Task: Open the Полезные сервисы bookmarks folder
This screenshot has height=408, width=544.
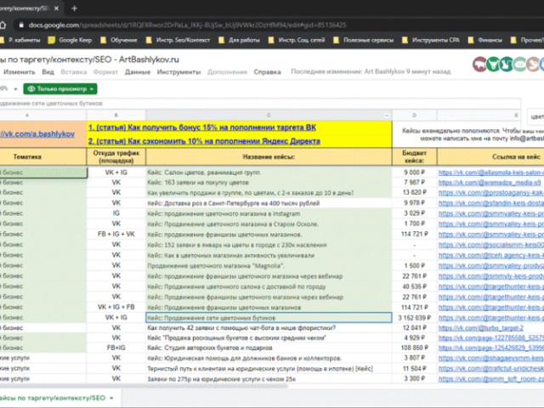Action: click(x=363, y=40)
